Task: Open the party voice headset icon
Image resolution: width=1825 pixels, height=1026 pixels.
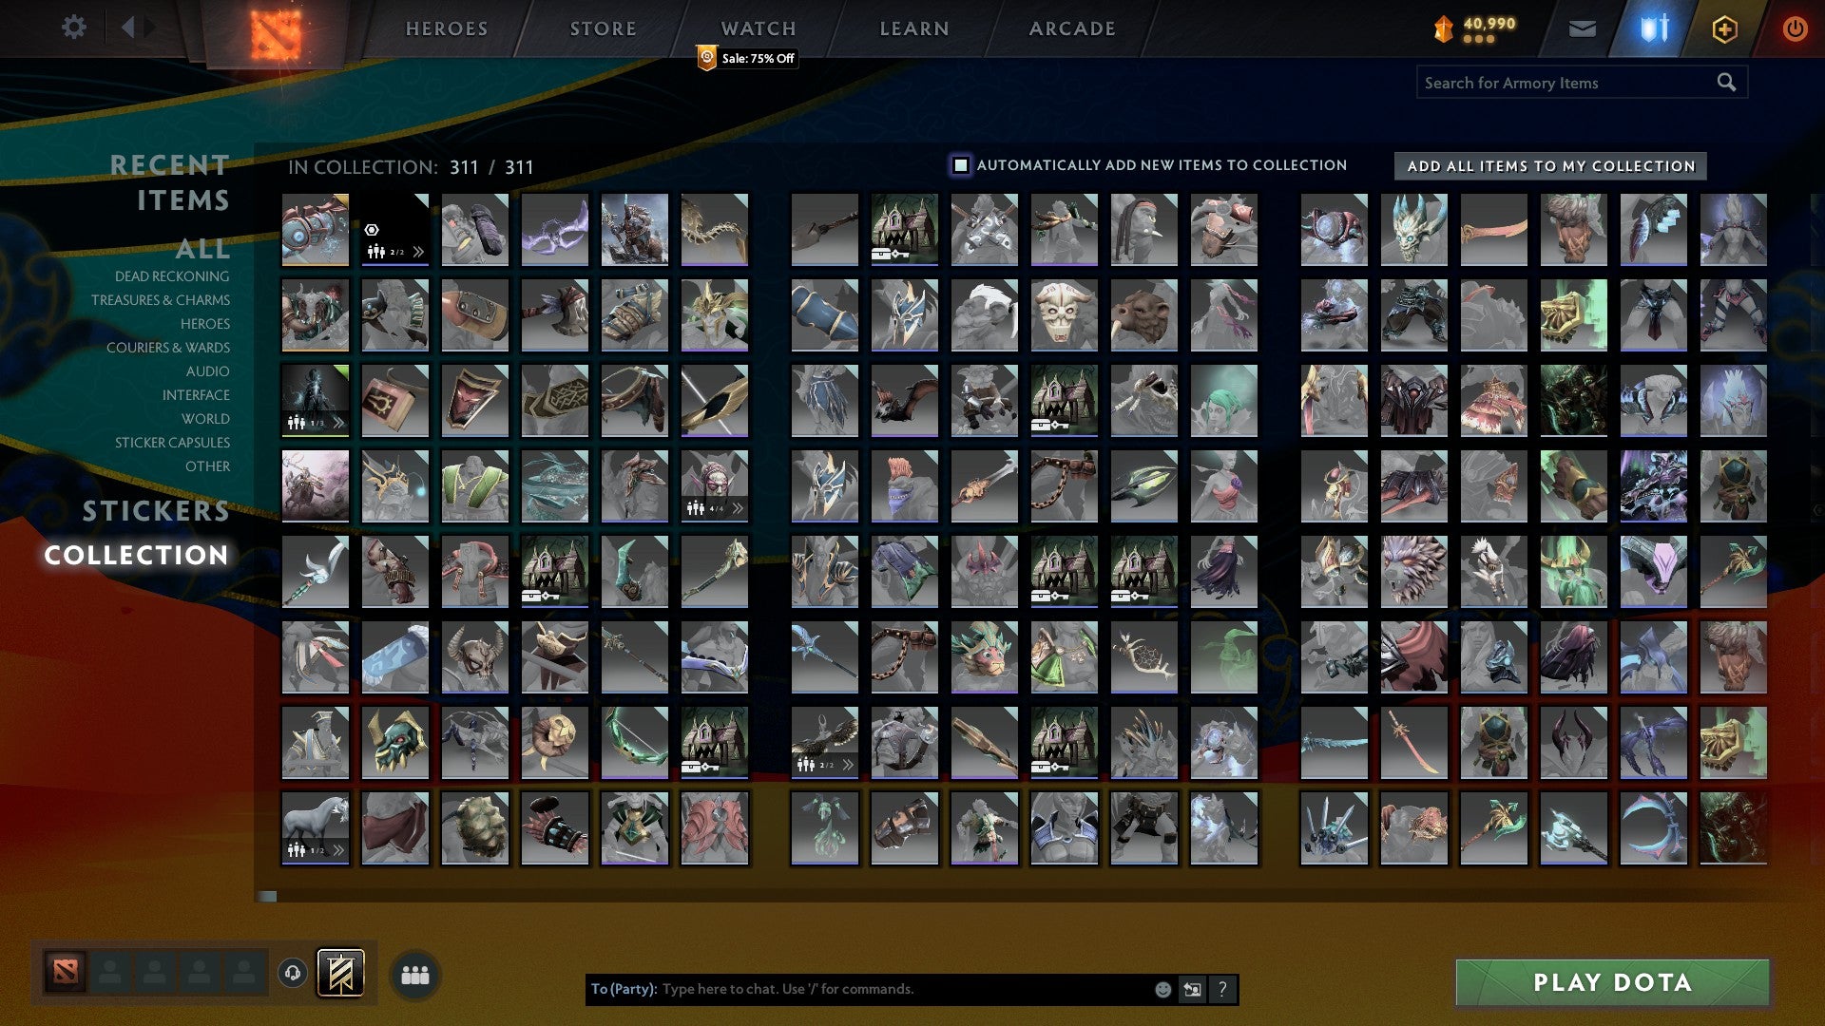Action: (293, 973)
